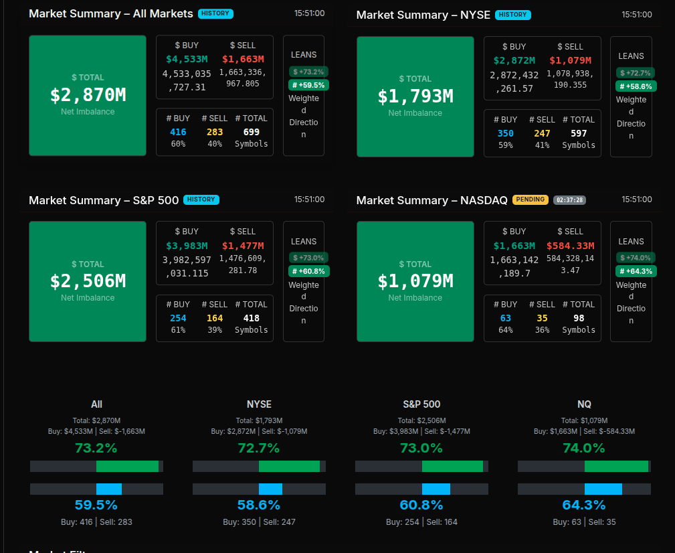
Task: Select the S&P 500 summary HISTORY badge
Action: [x=201, y=200]
